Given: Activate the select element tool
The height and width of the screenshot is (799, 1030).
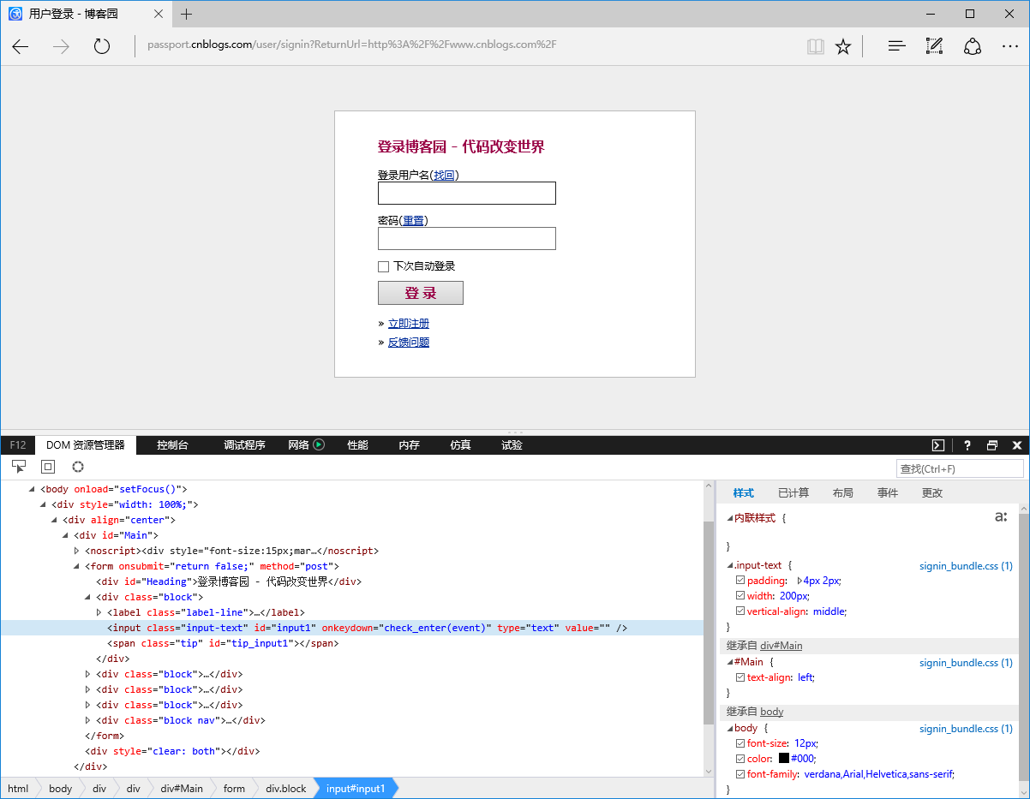Looking at the screenshot, I should 19,467.
